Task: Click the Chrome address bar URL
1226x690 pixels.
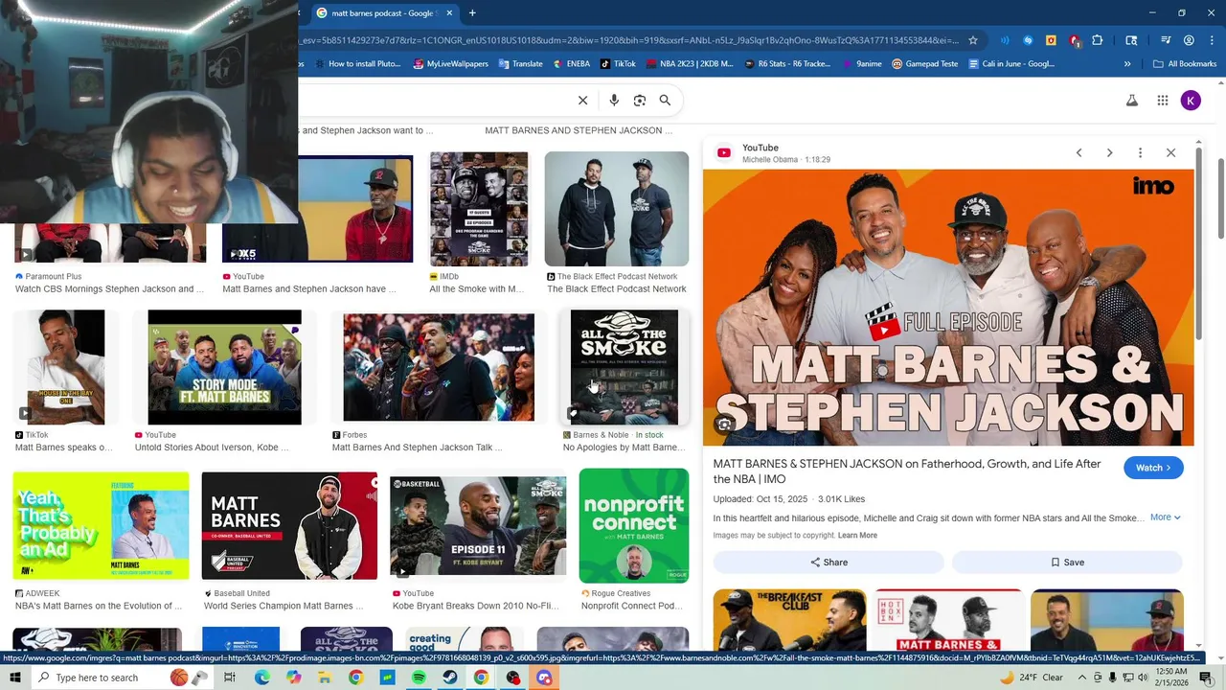Action: pyautogui.click(x=627, y=40)
